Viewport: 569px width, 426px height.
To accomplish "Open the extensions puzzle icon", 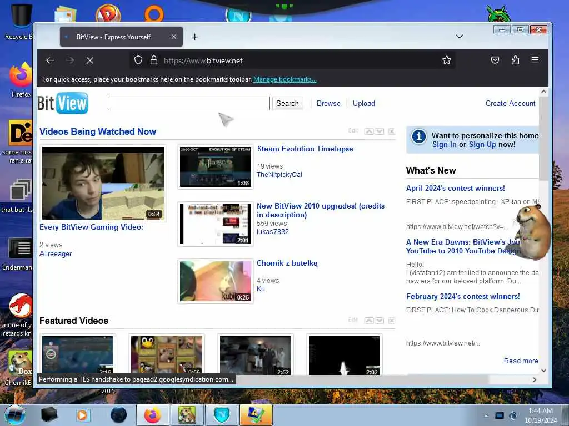I will coord(515,60).
